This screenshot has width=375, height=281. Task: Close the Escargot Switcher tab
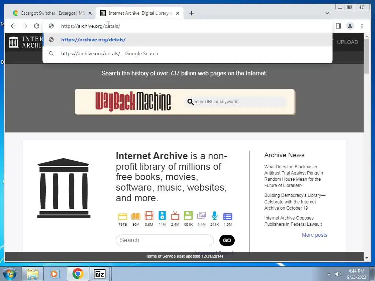click(x=90, y=13)
